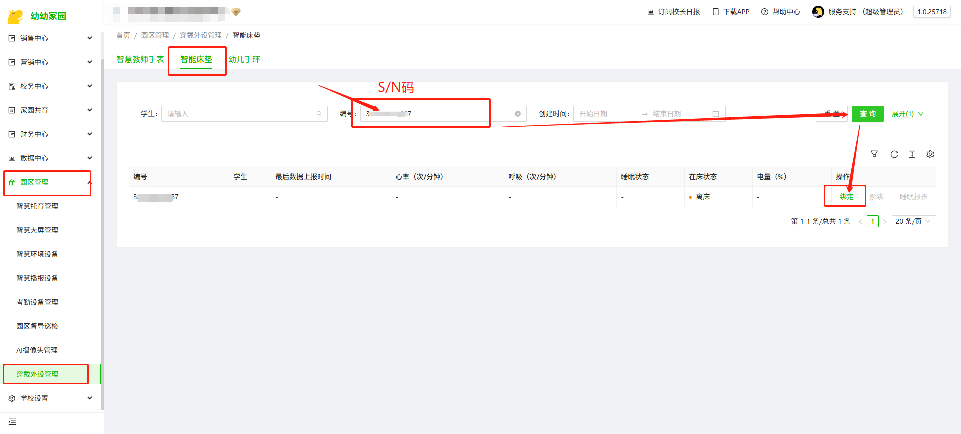The height and width of the screenshot is (434, 961).
Task: Open 订阅校长日报 in the header
Action: (674, 12)
